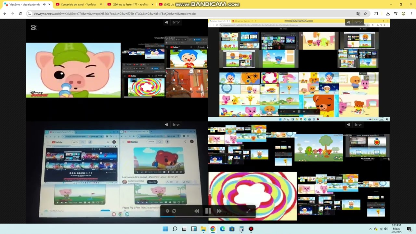Go forward in browser history
The width and height of the screenshot is (416, 234).
tap(13, 14)
